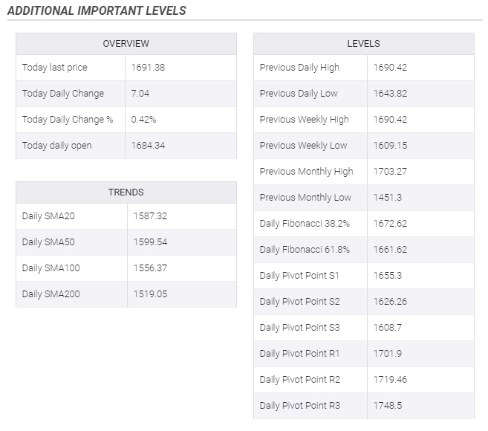Select the Trends table header

[x=126, y=192]
